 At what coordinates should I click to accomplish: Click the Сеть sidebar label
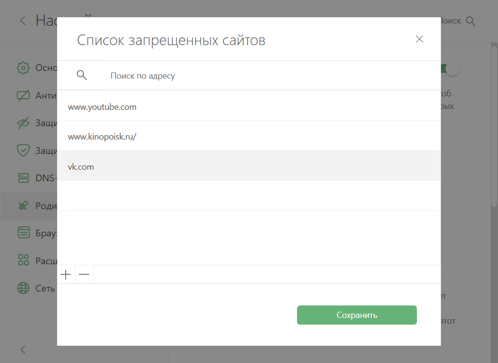(45, 288)
